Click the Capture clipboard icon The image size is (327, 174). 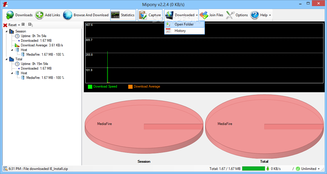pos(143,15)
